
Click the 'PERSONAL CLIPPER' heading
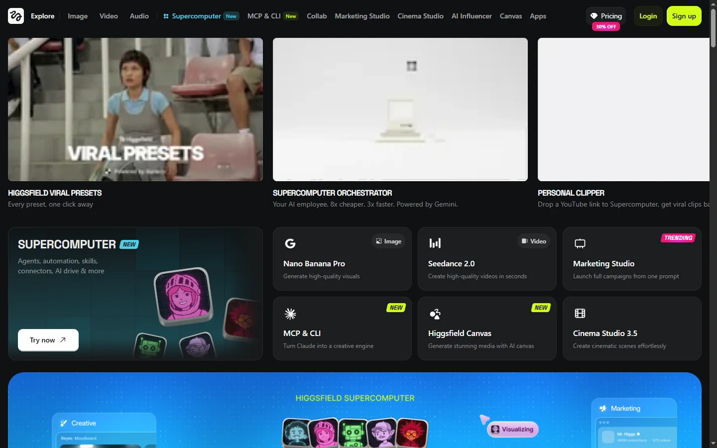pyautogui.click(x=571, y=193)
